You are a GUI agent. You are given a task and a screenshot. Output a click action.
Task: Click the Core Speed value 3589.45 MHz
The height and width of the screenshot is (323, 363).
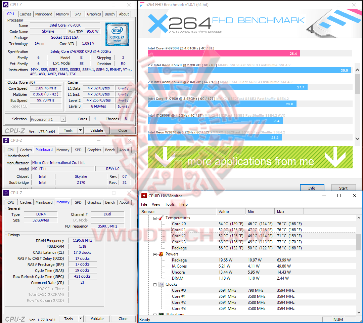46,88
